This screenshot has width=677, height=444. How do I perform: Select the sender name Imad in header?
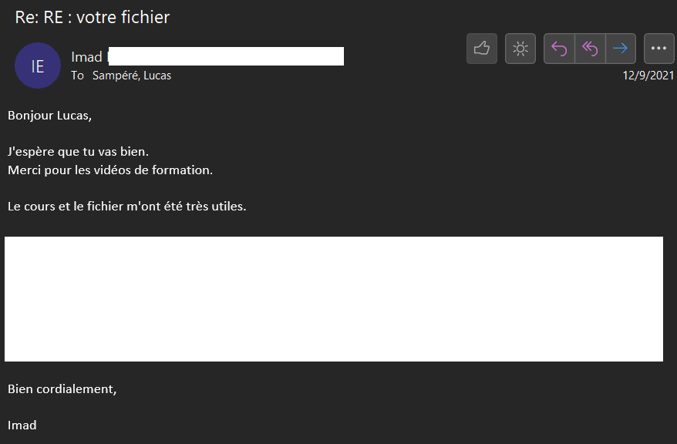click(86, 57)
